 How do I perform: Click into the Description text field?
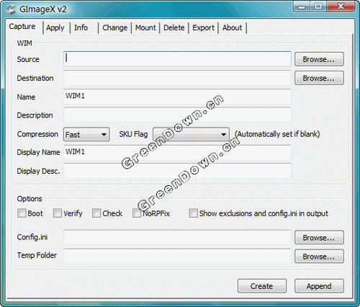[177, 115]
